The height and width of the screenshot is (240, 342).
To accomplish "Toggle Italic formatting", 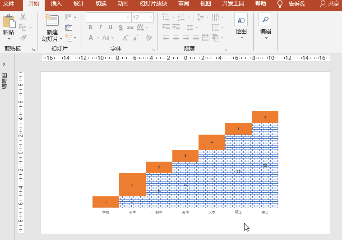I will (x=100, y=27).
